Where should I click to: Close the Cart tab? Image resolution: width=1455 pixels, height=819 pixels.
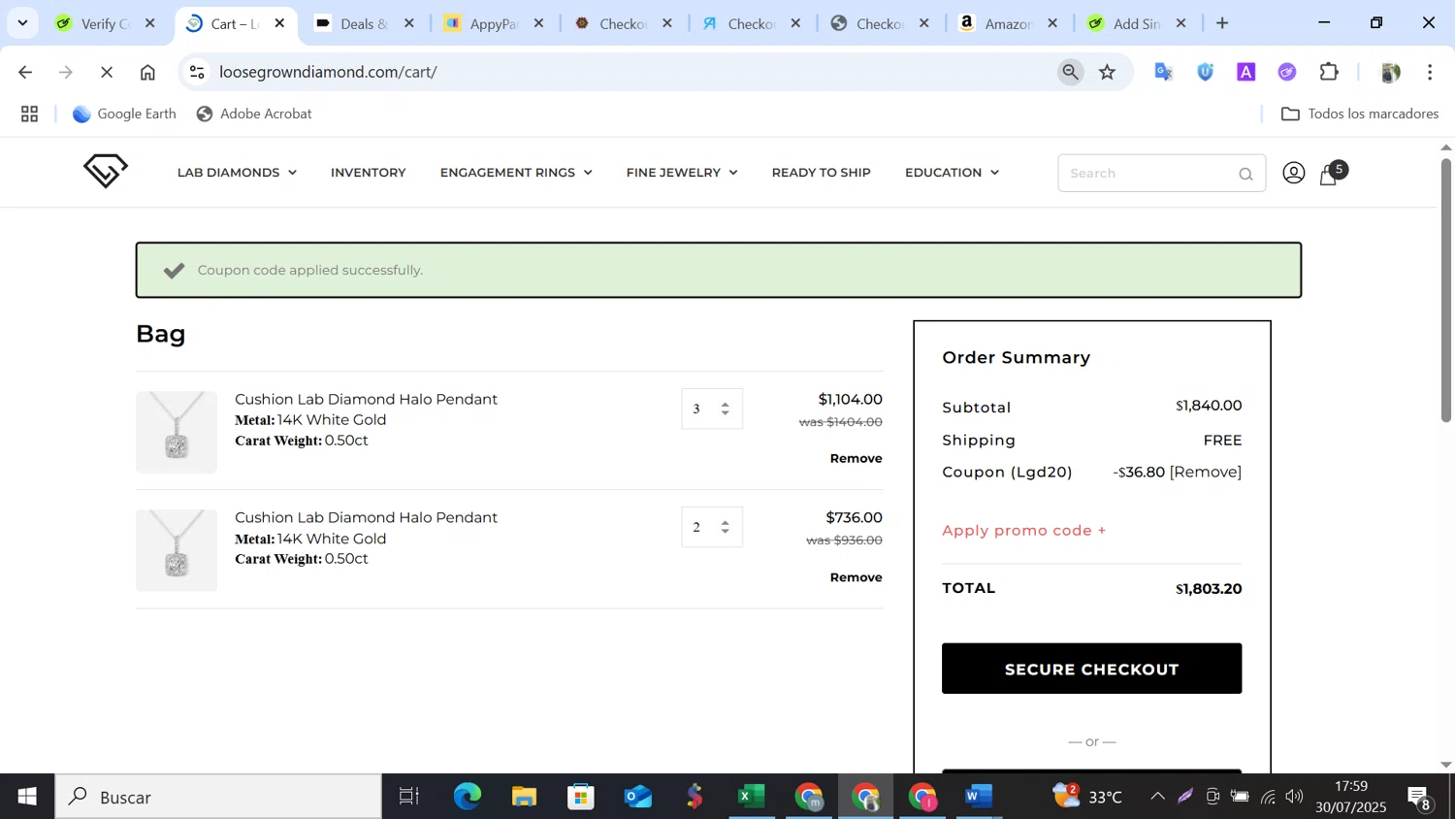(x=279, y=23)
